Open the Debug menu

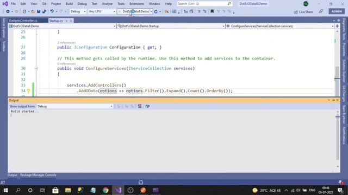(x=82, y=4)
